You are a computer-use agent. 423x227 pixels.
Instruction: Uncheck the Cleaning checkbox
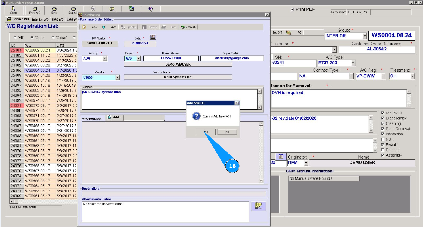coord(383,124)
